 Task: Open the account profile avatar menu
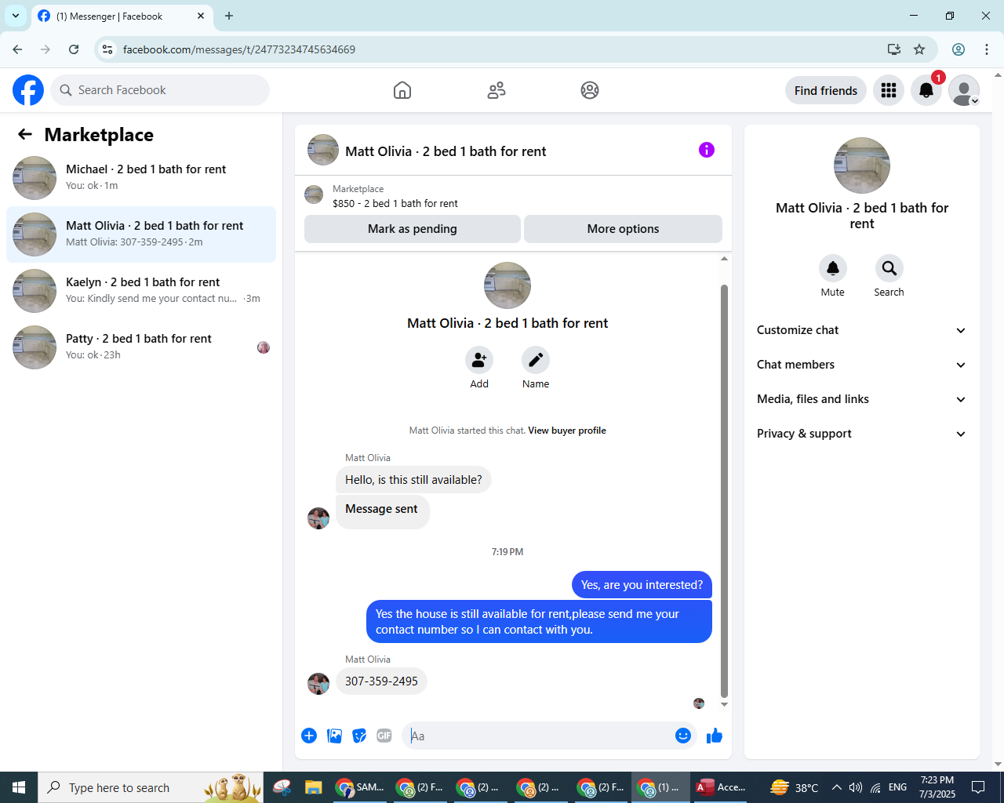(x=964, y=90)
